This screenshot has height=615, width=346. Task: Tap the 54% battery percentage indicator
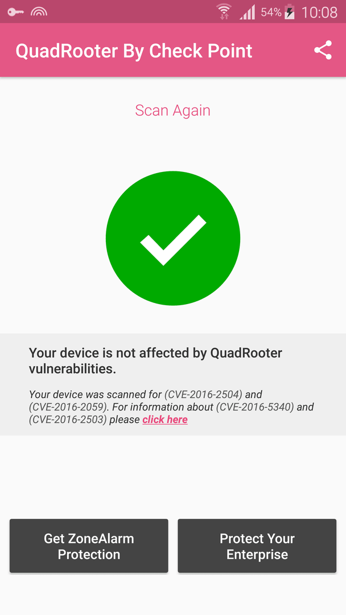point(271,12)
